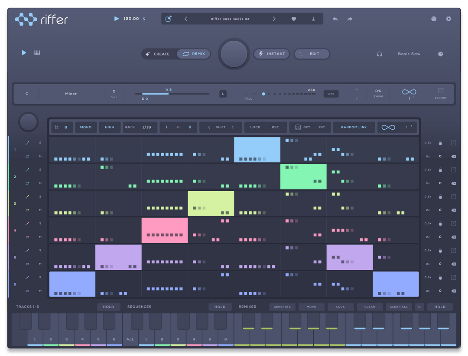Click the piano keyboard icon near play
Viewport: 468px width, 356px height.
coord(37,52)
